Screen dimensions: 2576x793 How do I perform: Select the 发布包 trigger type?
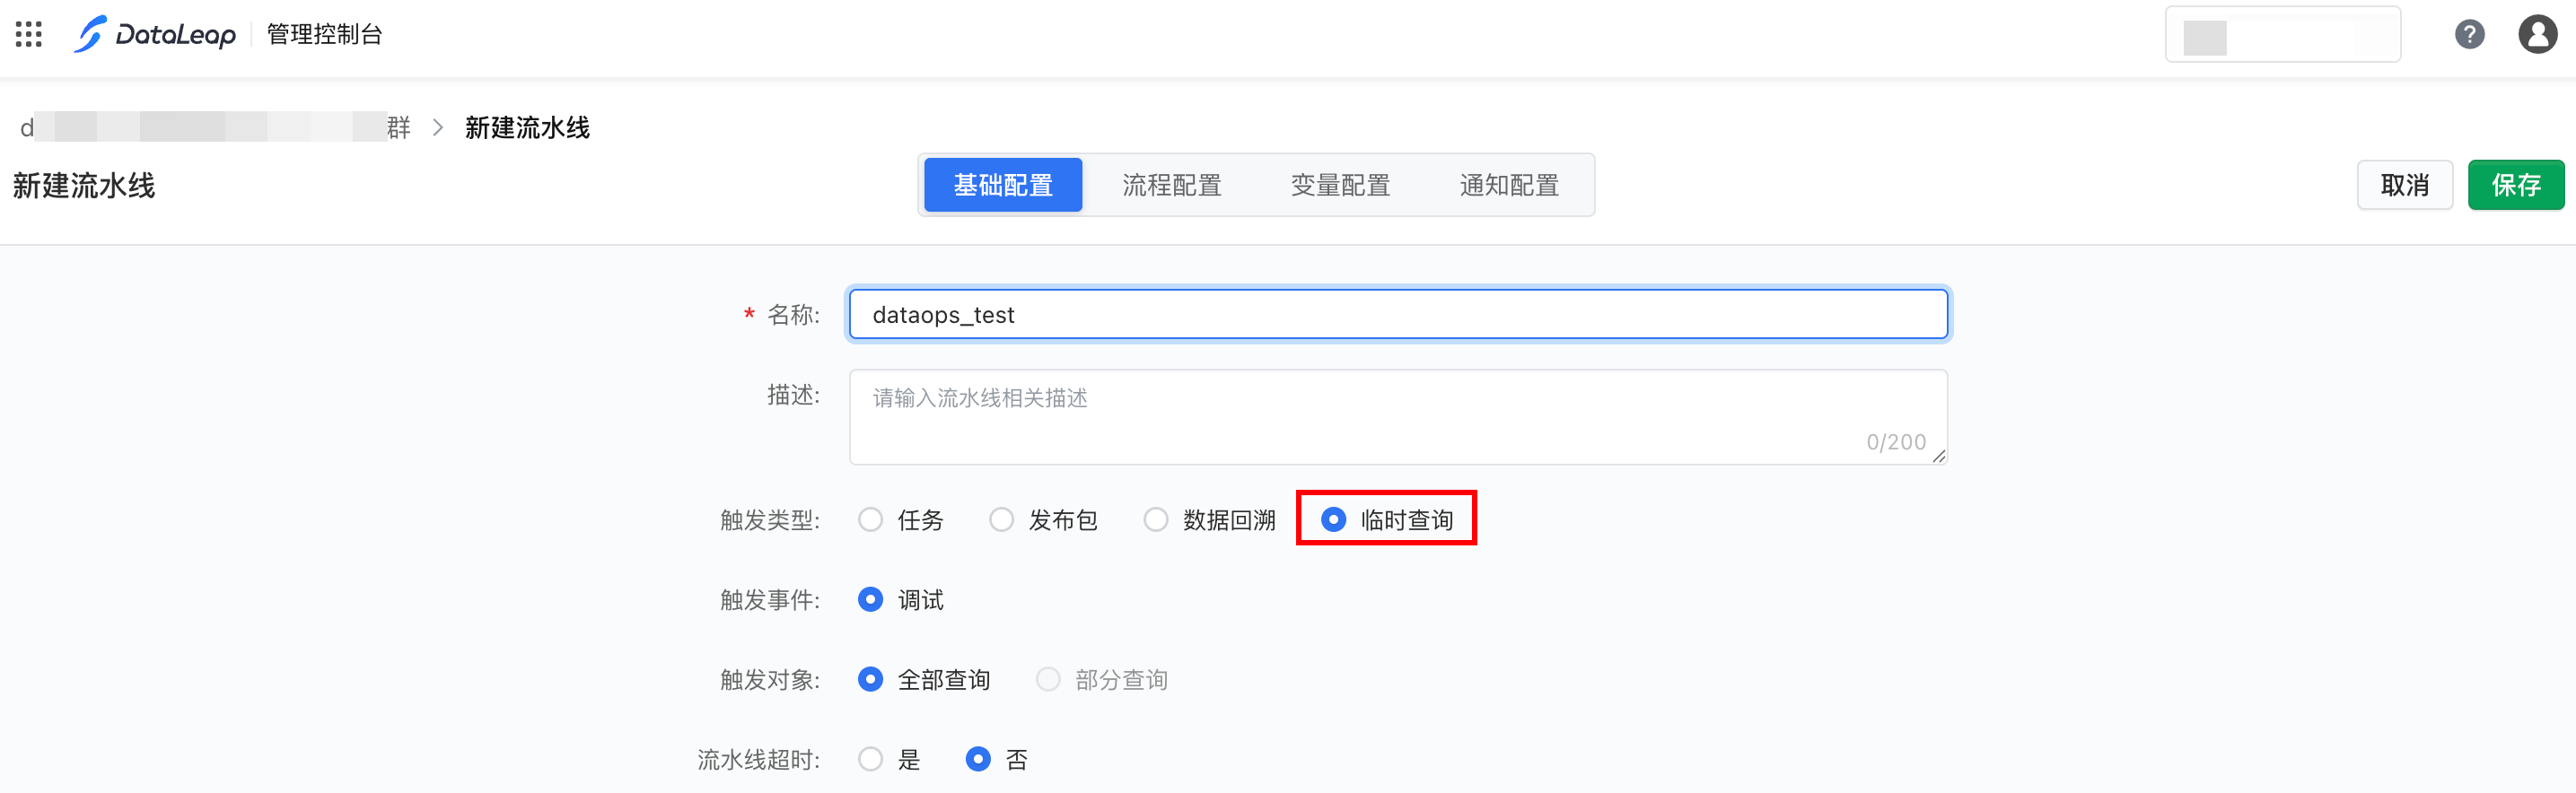1001,520
